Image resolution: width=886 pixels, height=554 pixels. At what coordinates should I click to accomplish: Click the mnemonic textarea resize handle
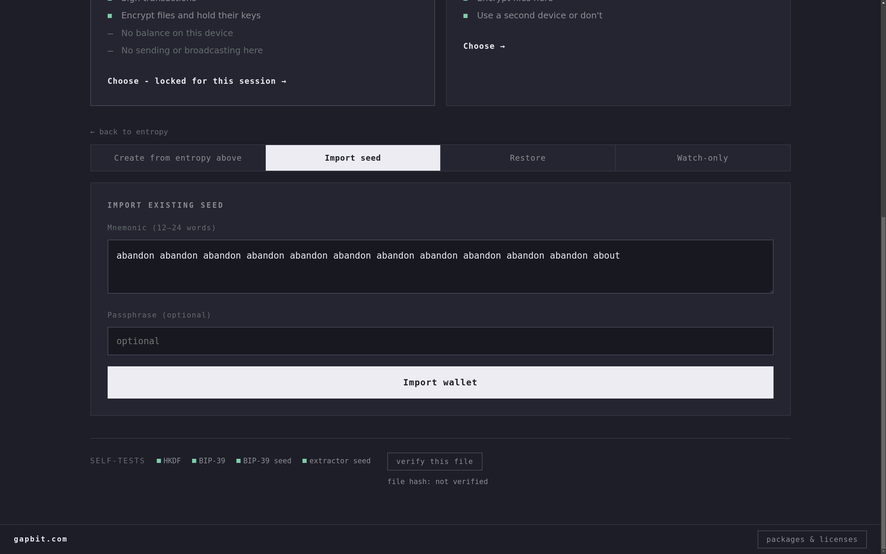[x=771, y=291]
